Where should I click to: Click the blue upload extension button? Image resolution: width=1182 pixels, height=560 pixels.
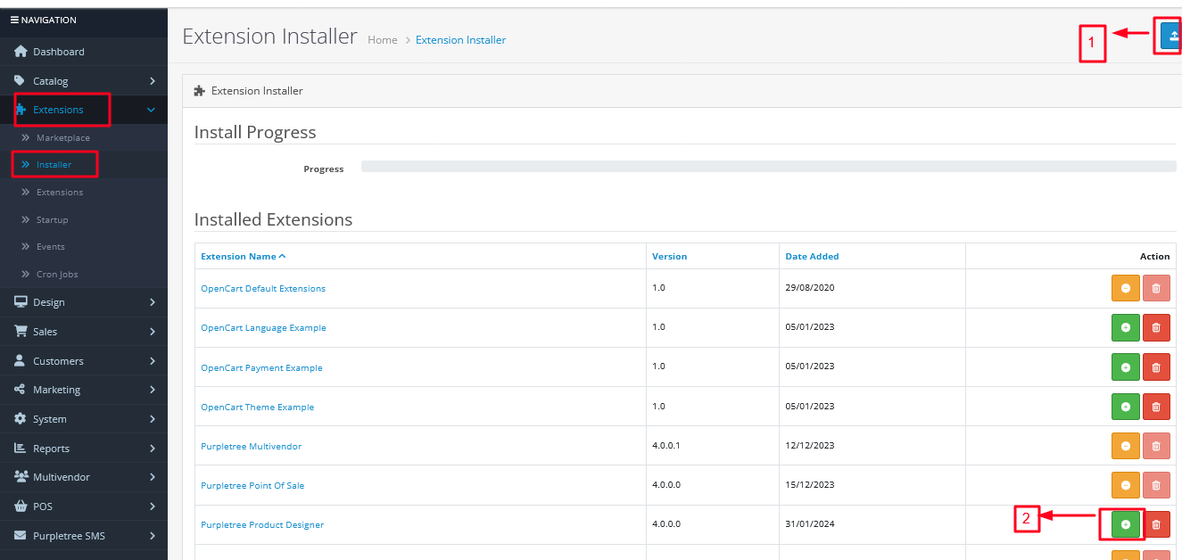[1170, 36]
